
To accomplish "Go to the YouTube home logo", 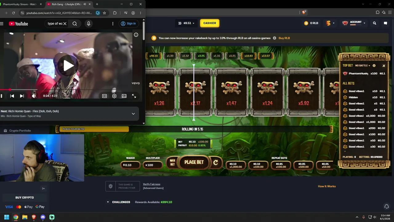I will click(x=18, y=24).
